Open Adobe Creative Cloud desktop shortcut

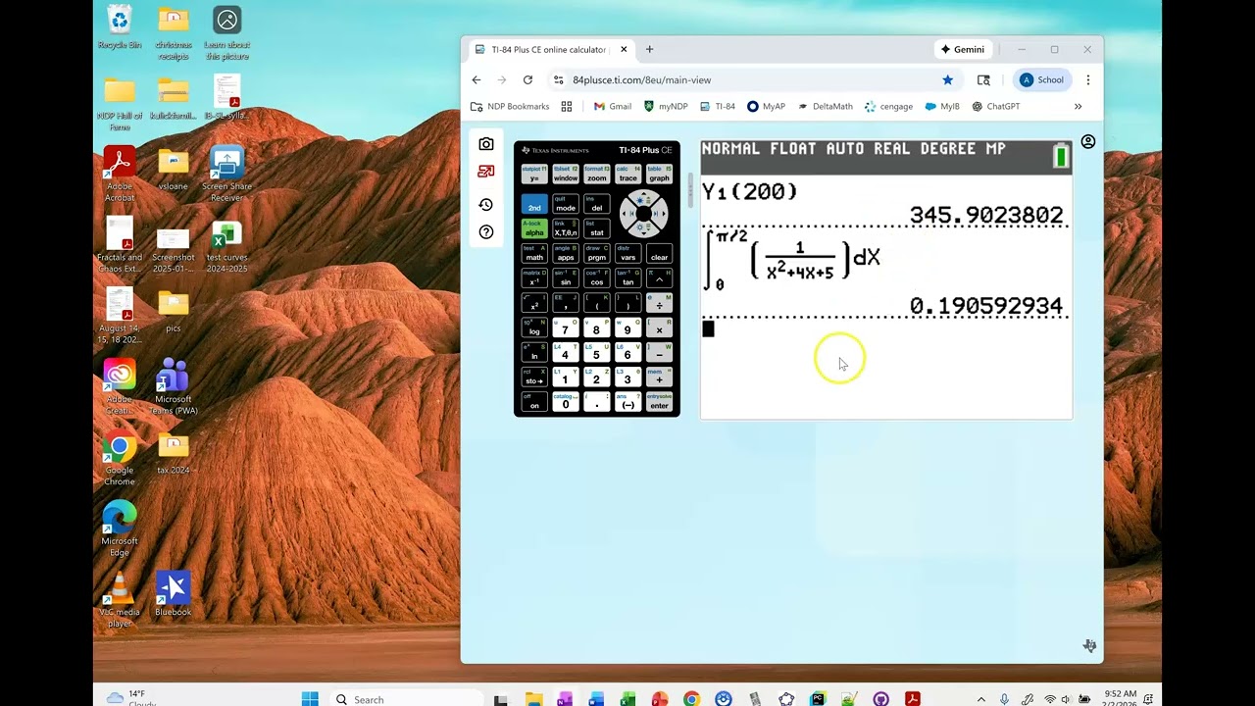click(120, 386)
